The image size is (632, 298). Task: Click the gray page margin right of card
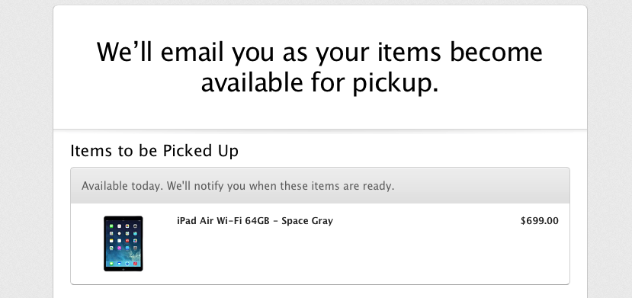pos(609,149)
